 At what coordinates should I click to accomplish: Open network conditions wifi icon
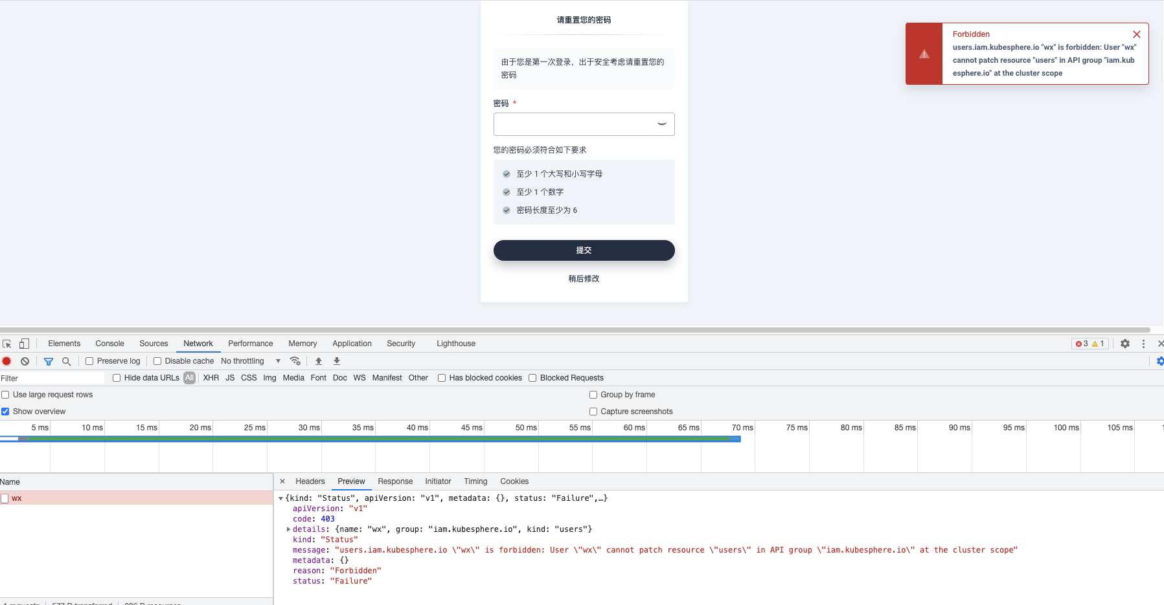coord(295,361)
